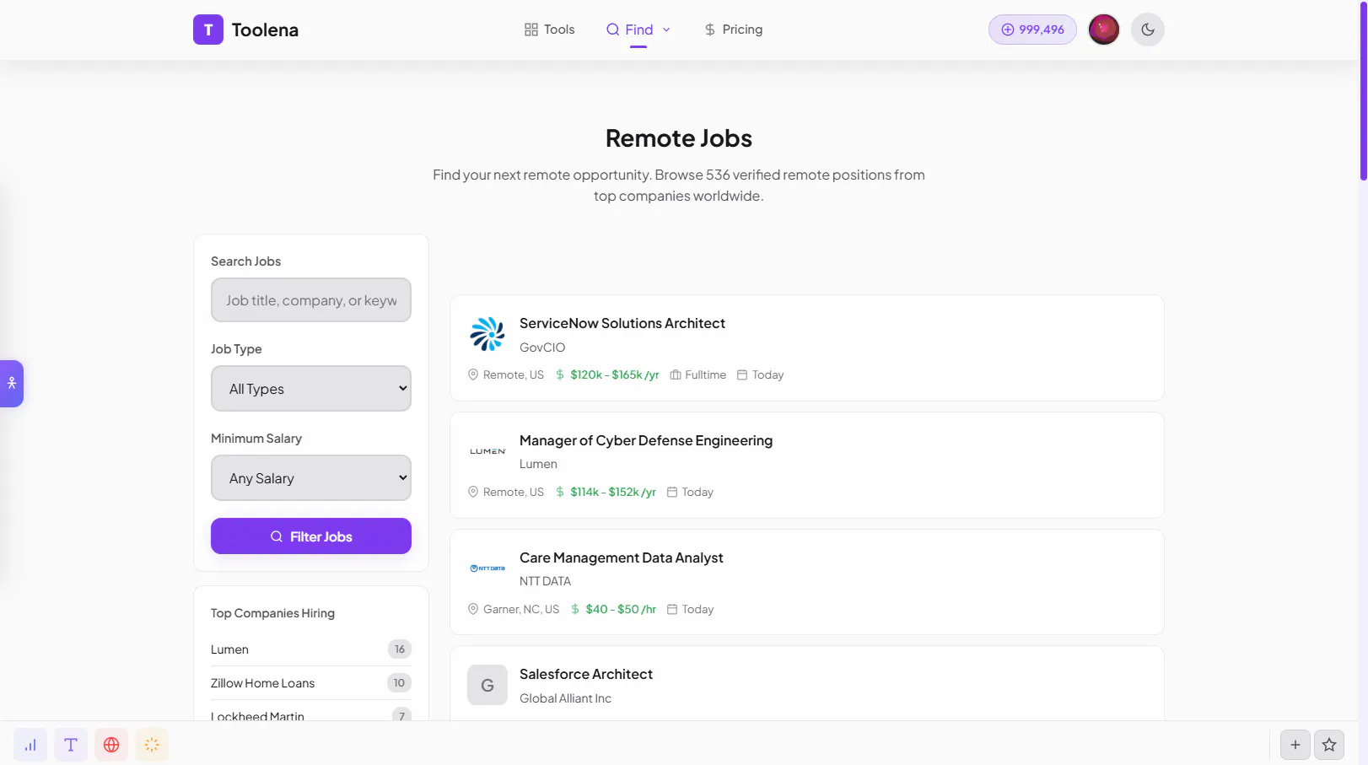Click the Fulltime tag on ServiceNow job

[698, 374]
